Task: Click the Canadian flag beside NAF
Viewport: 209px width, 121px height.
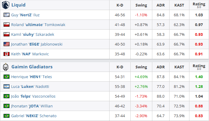Action: click(x=6, y=54)
